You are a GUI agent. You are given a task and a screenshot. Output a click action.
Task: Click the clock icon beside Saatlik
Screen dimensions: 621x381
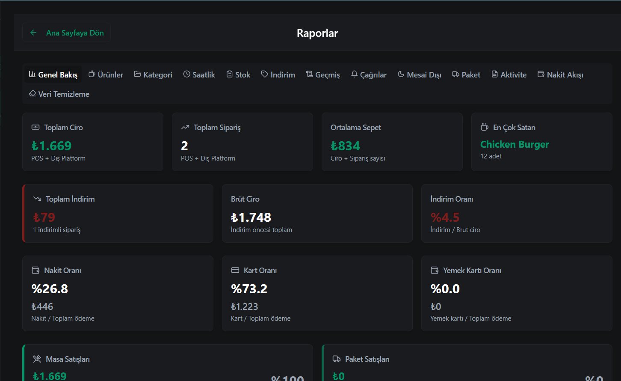[x=186, y=74]
